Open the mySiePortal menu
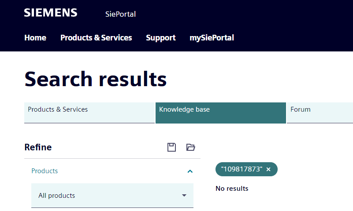The width and height of the screenshot is (353, 211). [212, 38]
